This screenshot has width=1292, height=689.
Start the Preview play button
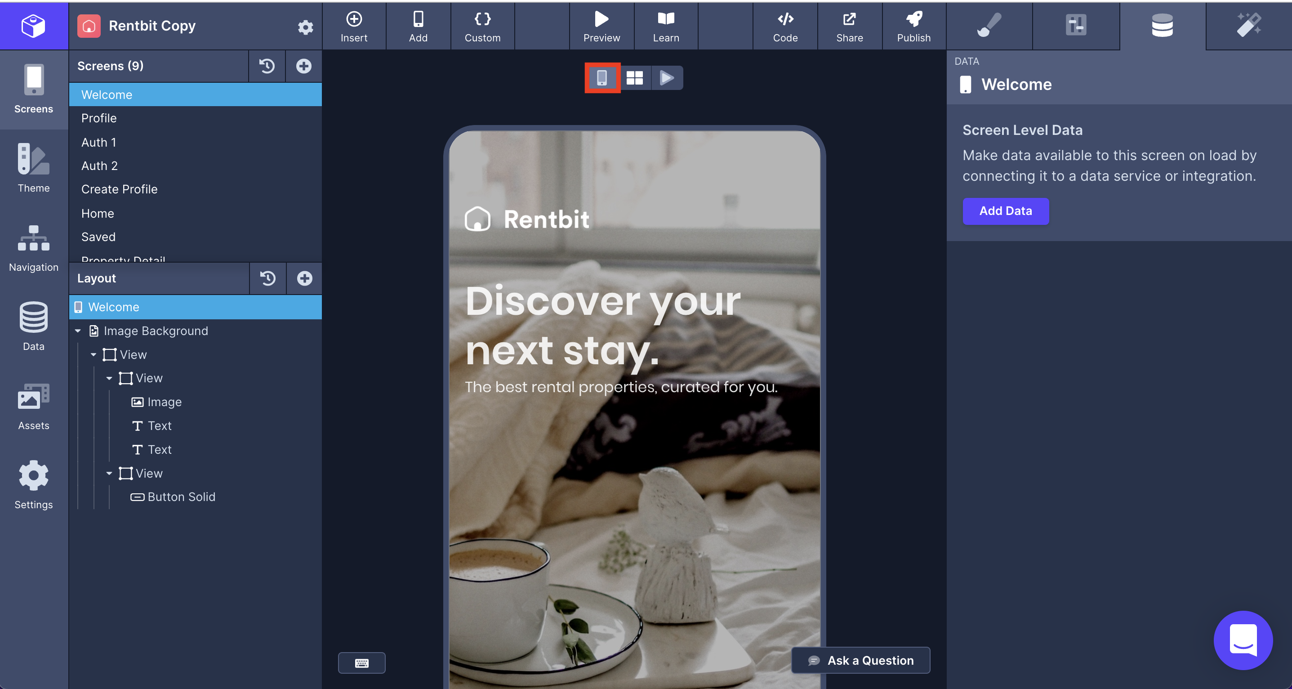click(601, 27)
